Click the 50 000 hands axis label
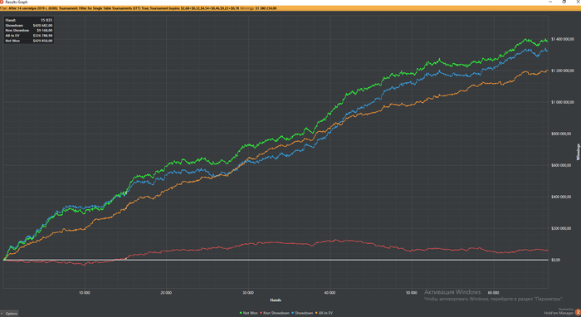Viewport: 581px width, 317px height. pos(412,293)
